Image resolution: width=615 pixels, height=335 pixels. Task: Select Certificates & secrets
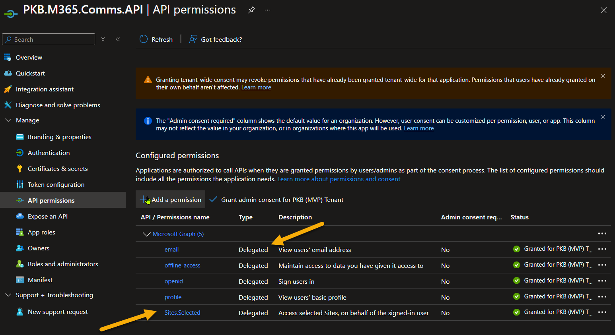coord(58,168)
